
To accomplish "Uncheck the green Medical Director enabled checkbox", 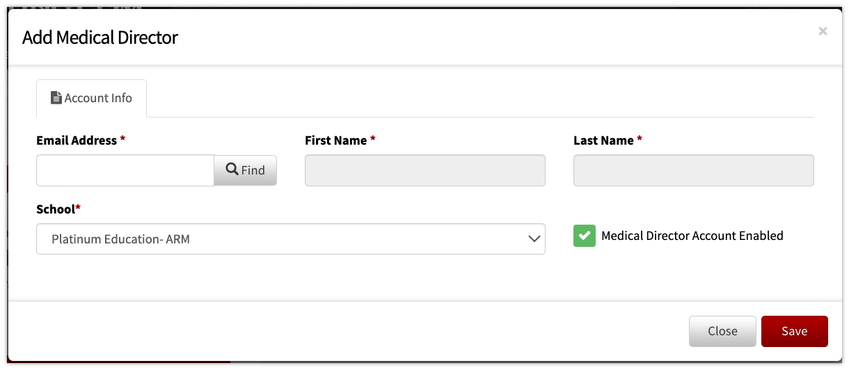I will (x=585, y=236).
